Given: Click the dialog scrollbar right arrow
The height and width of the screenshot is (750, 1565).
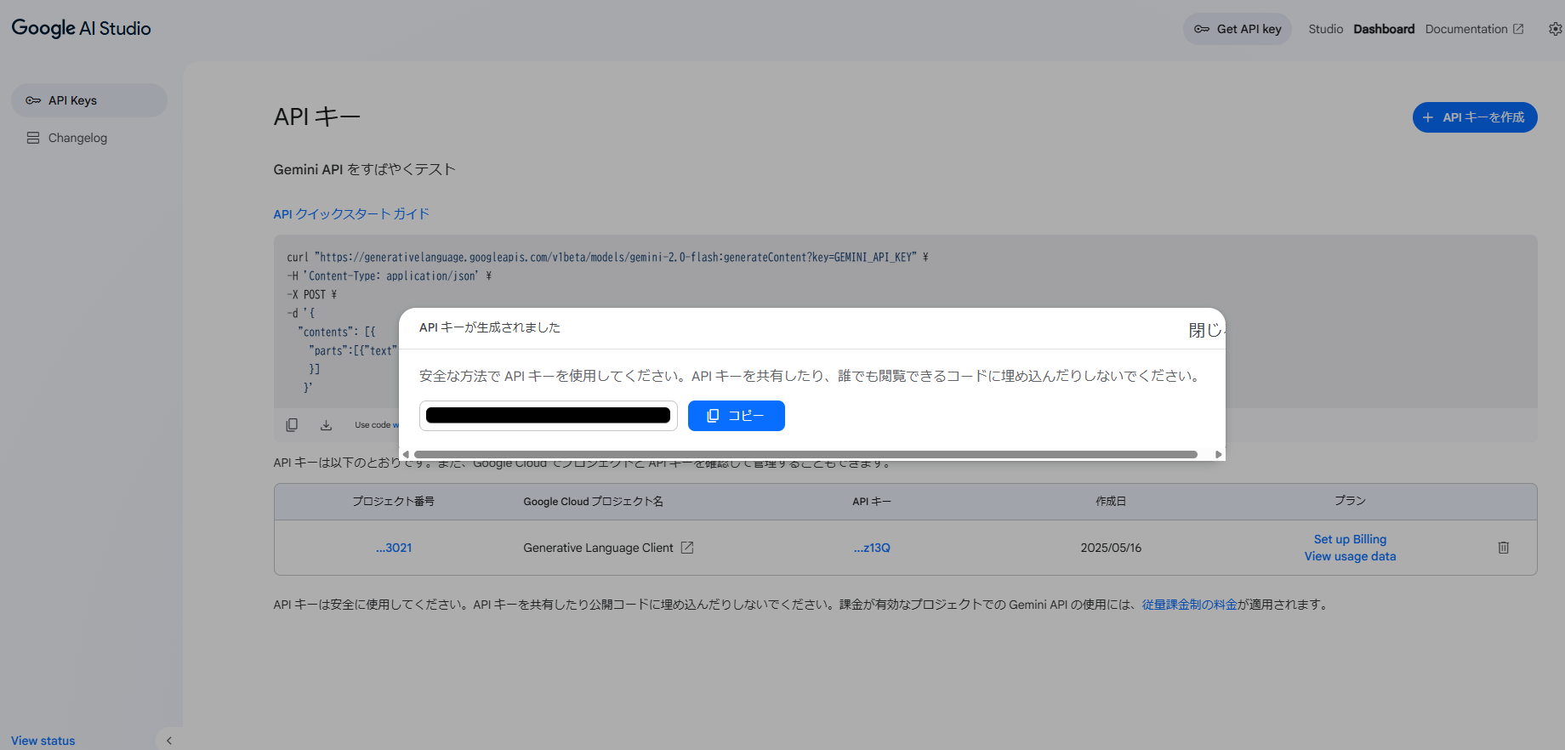Looking at the screenshot, I should click(1218, 454).
